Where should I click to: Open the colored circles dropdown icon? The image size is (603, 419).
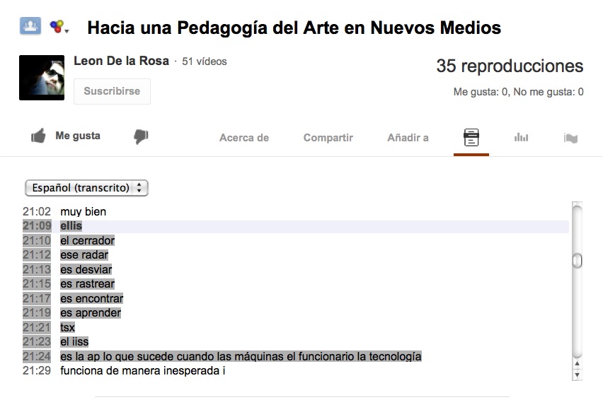tap(59, 28)
